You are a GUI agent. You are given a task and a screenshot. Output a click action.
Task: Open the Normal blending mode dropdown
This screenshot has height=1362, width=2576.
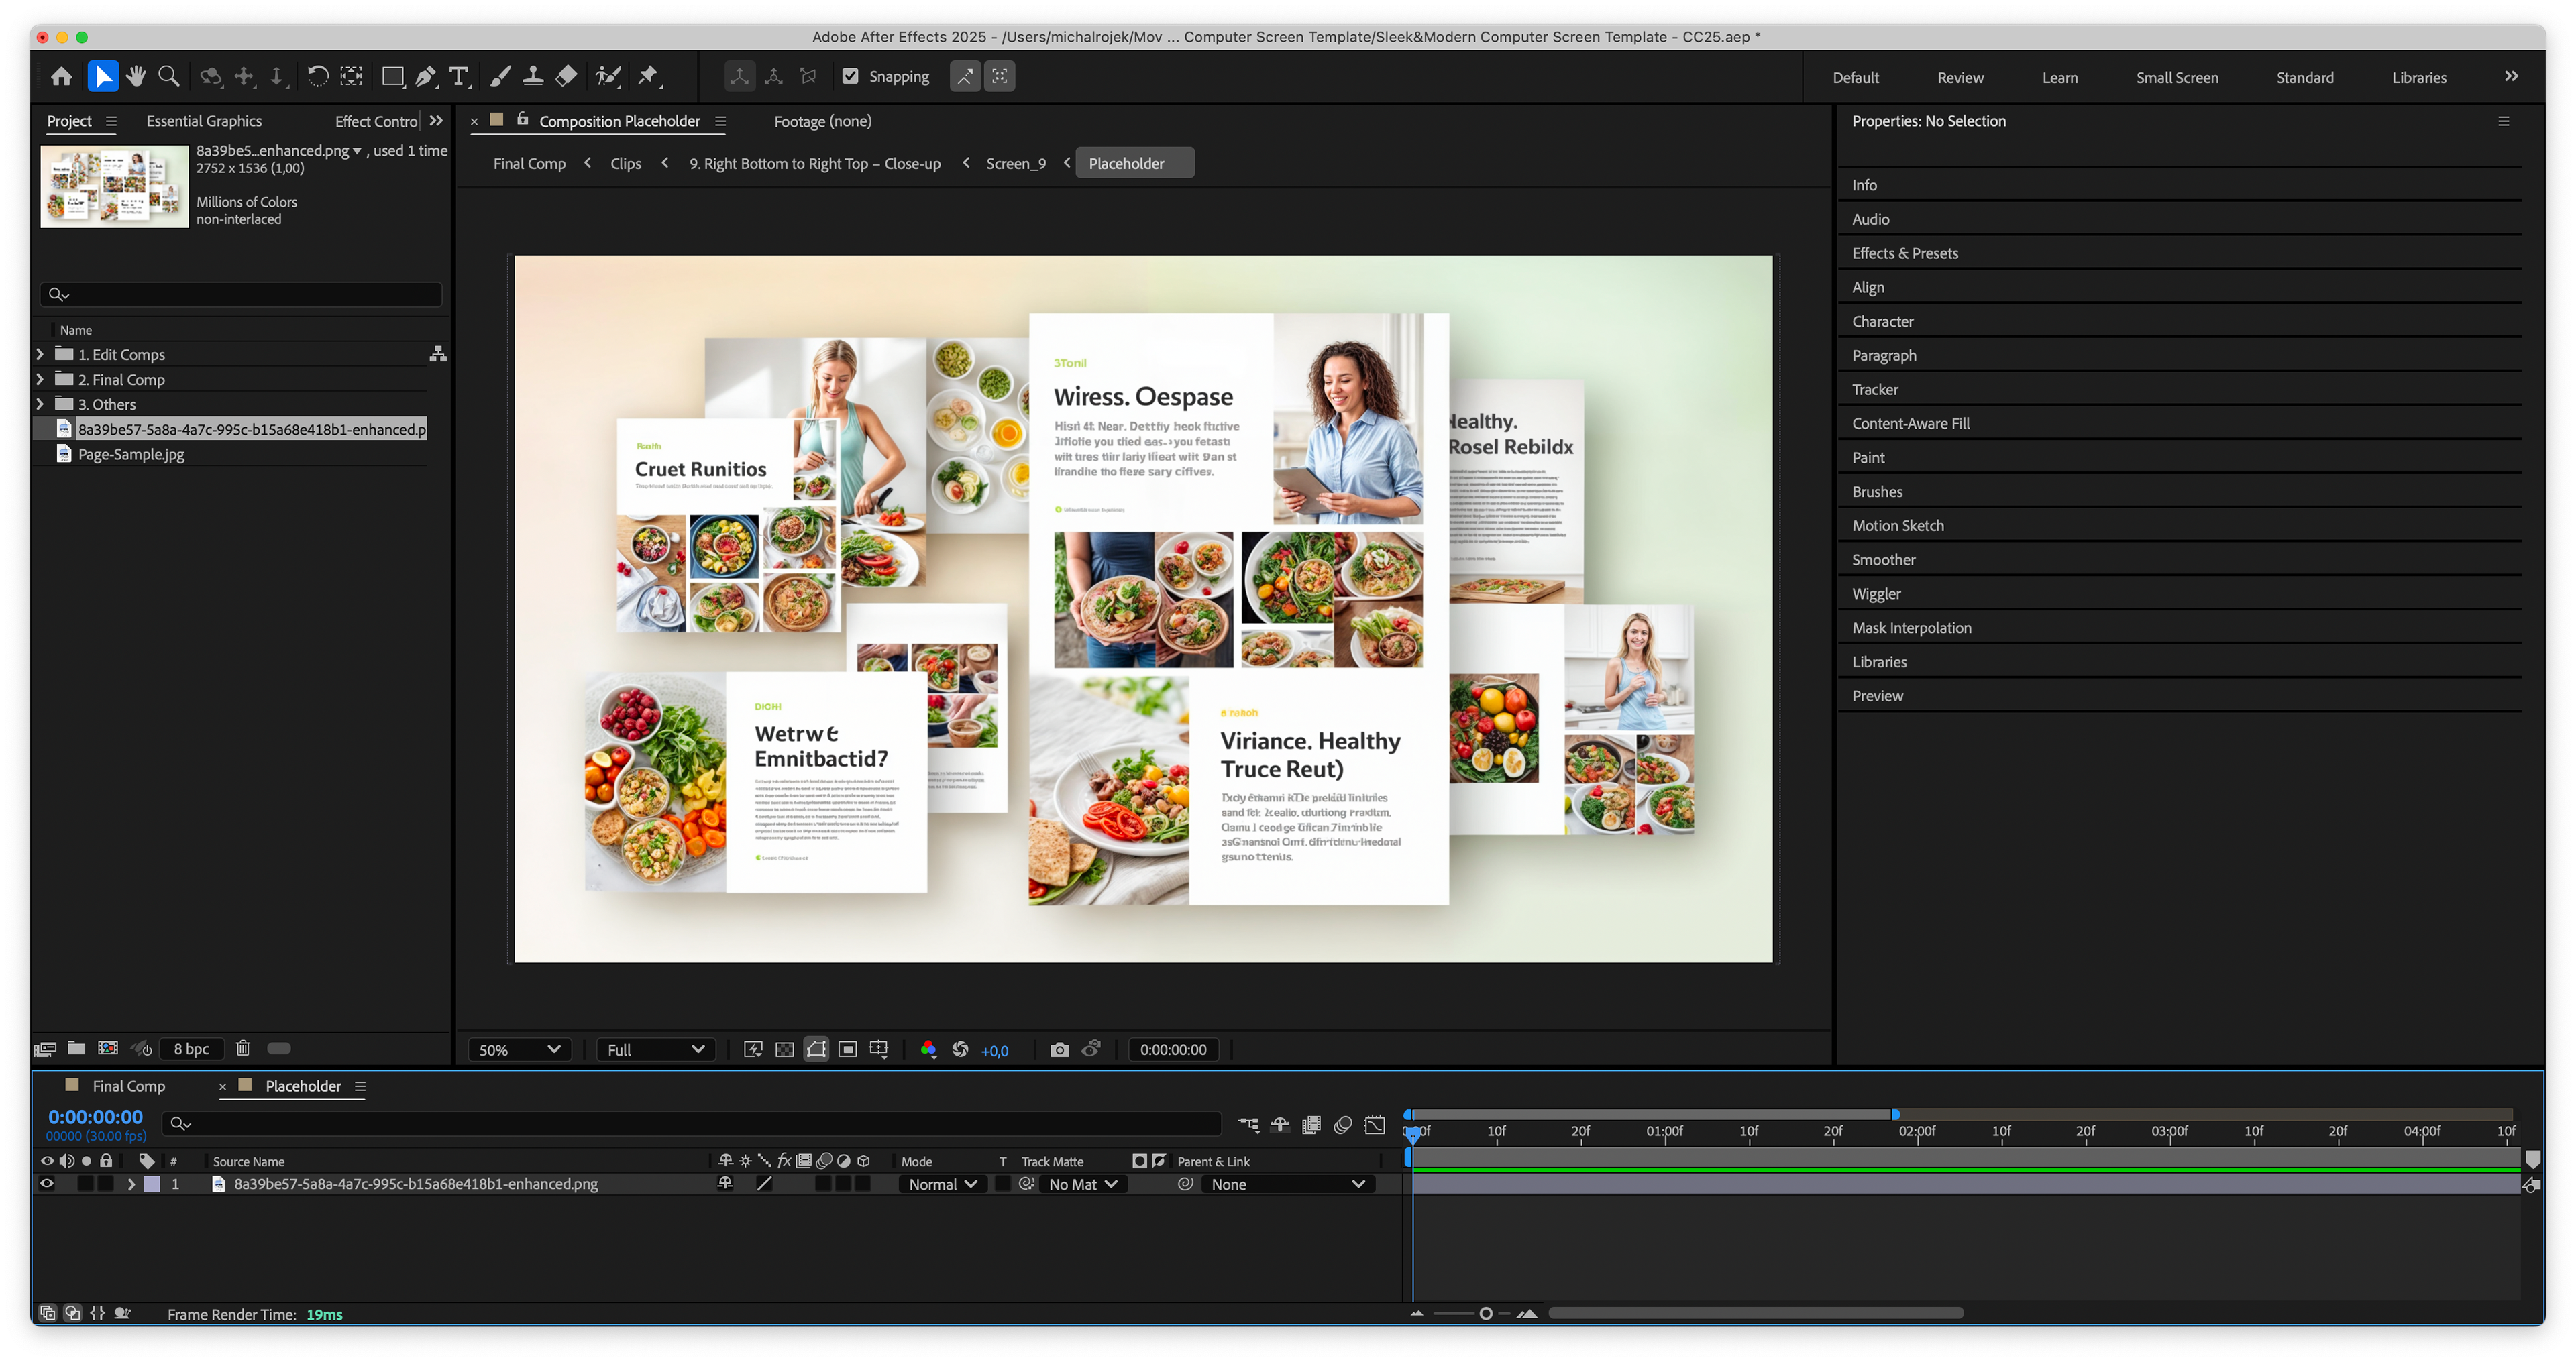(941, 1184)
